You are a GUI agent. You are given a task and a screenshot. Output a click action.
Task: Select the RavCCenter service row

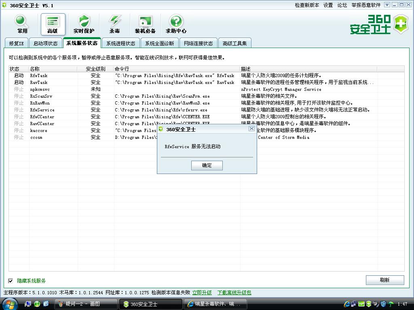207,124
